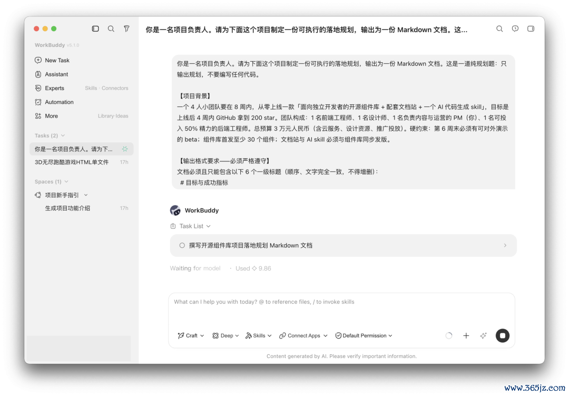Image resolution: width=569 pixels, height=396 pixels.
Task: Click the Waiting for model status text
Action: tap(195, 268)
